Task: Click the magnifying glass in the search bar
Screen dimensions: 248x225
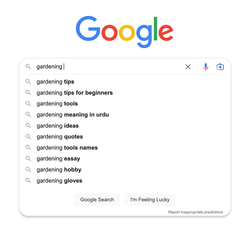Action: point(28,67)
